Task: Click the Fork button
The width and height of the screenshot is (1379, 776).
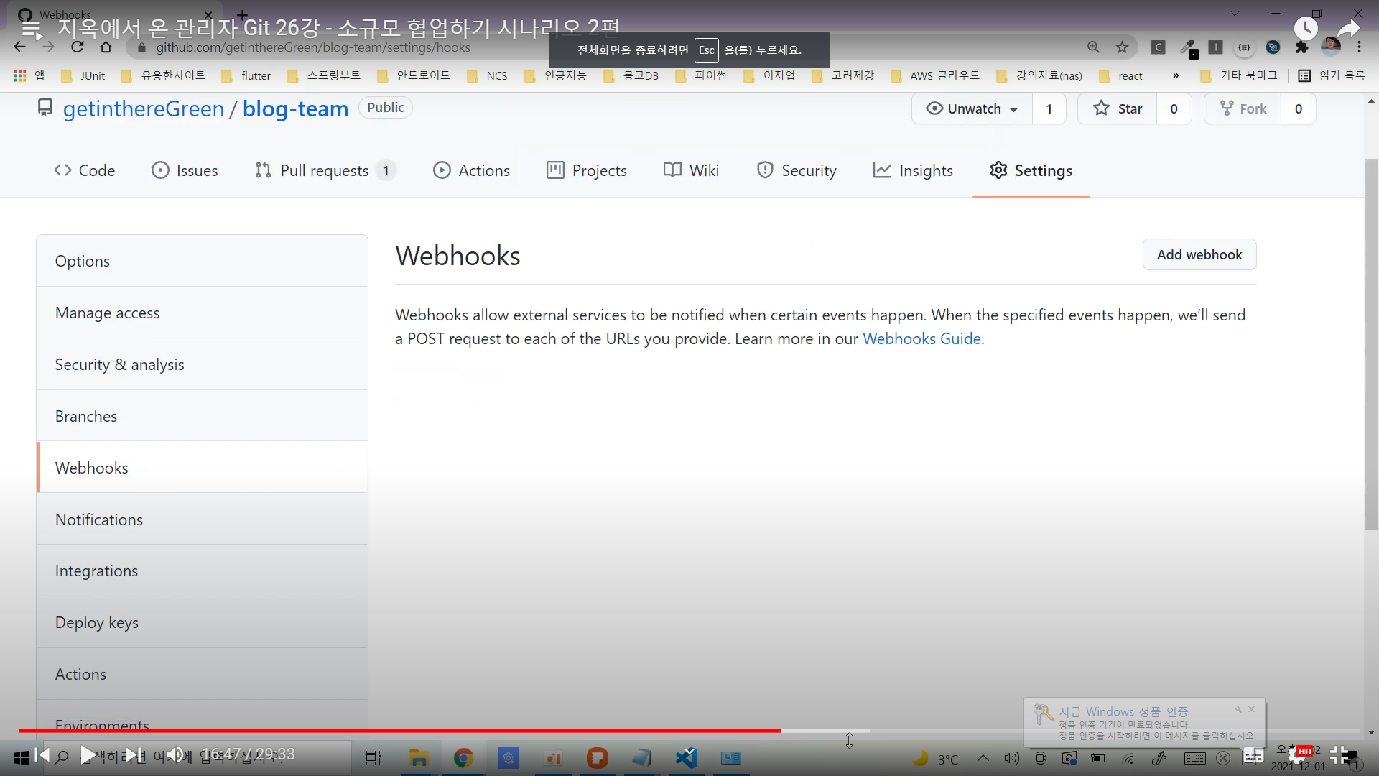Action: pyautogui.click(x=1243, y=108)
